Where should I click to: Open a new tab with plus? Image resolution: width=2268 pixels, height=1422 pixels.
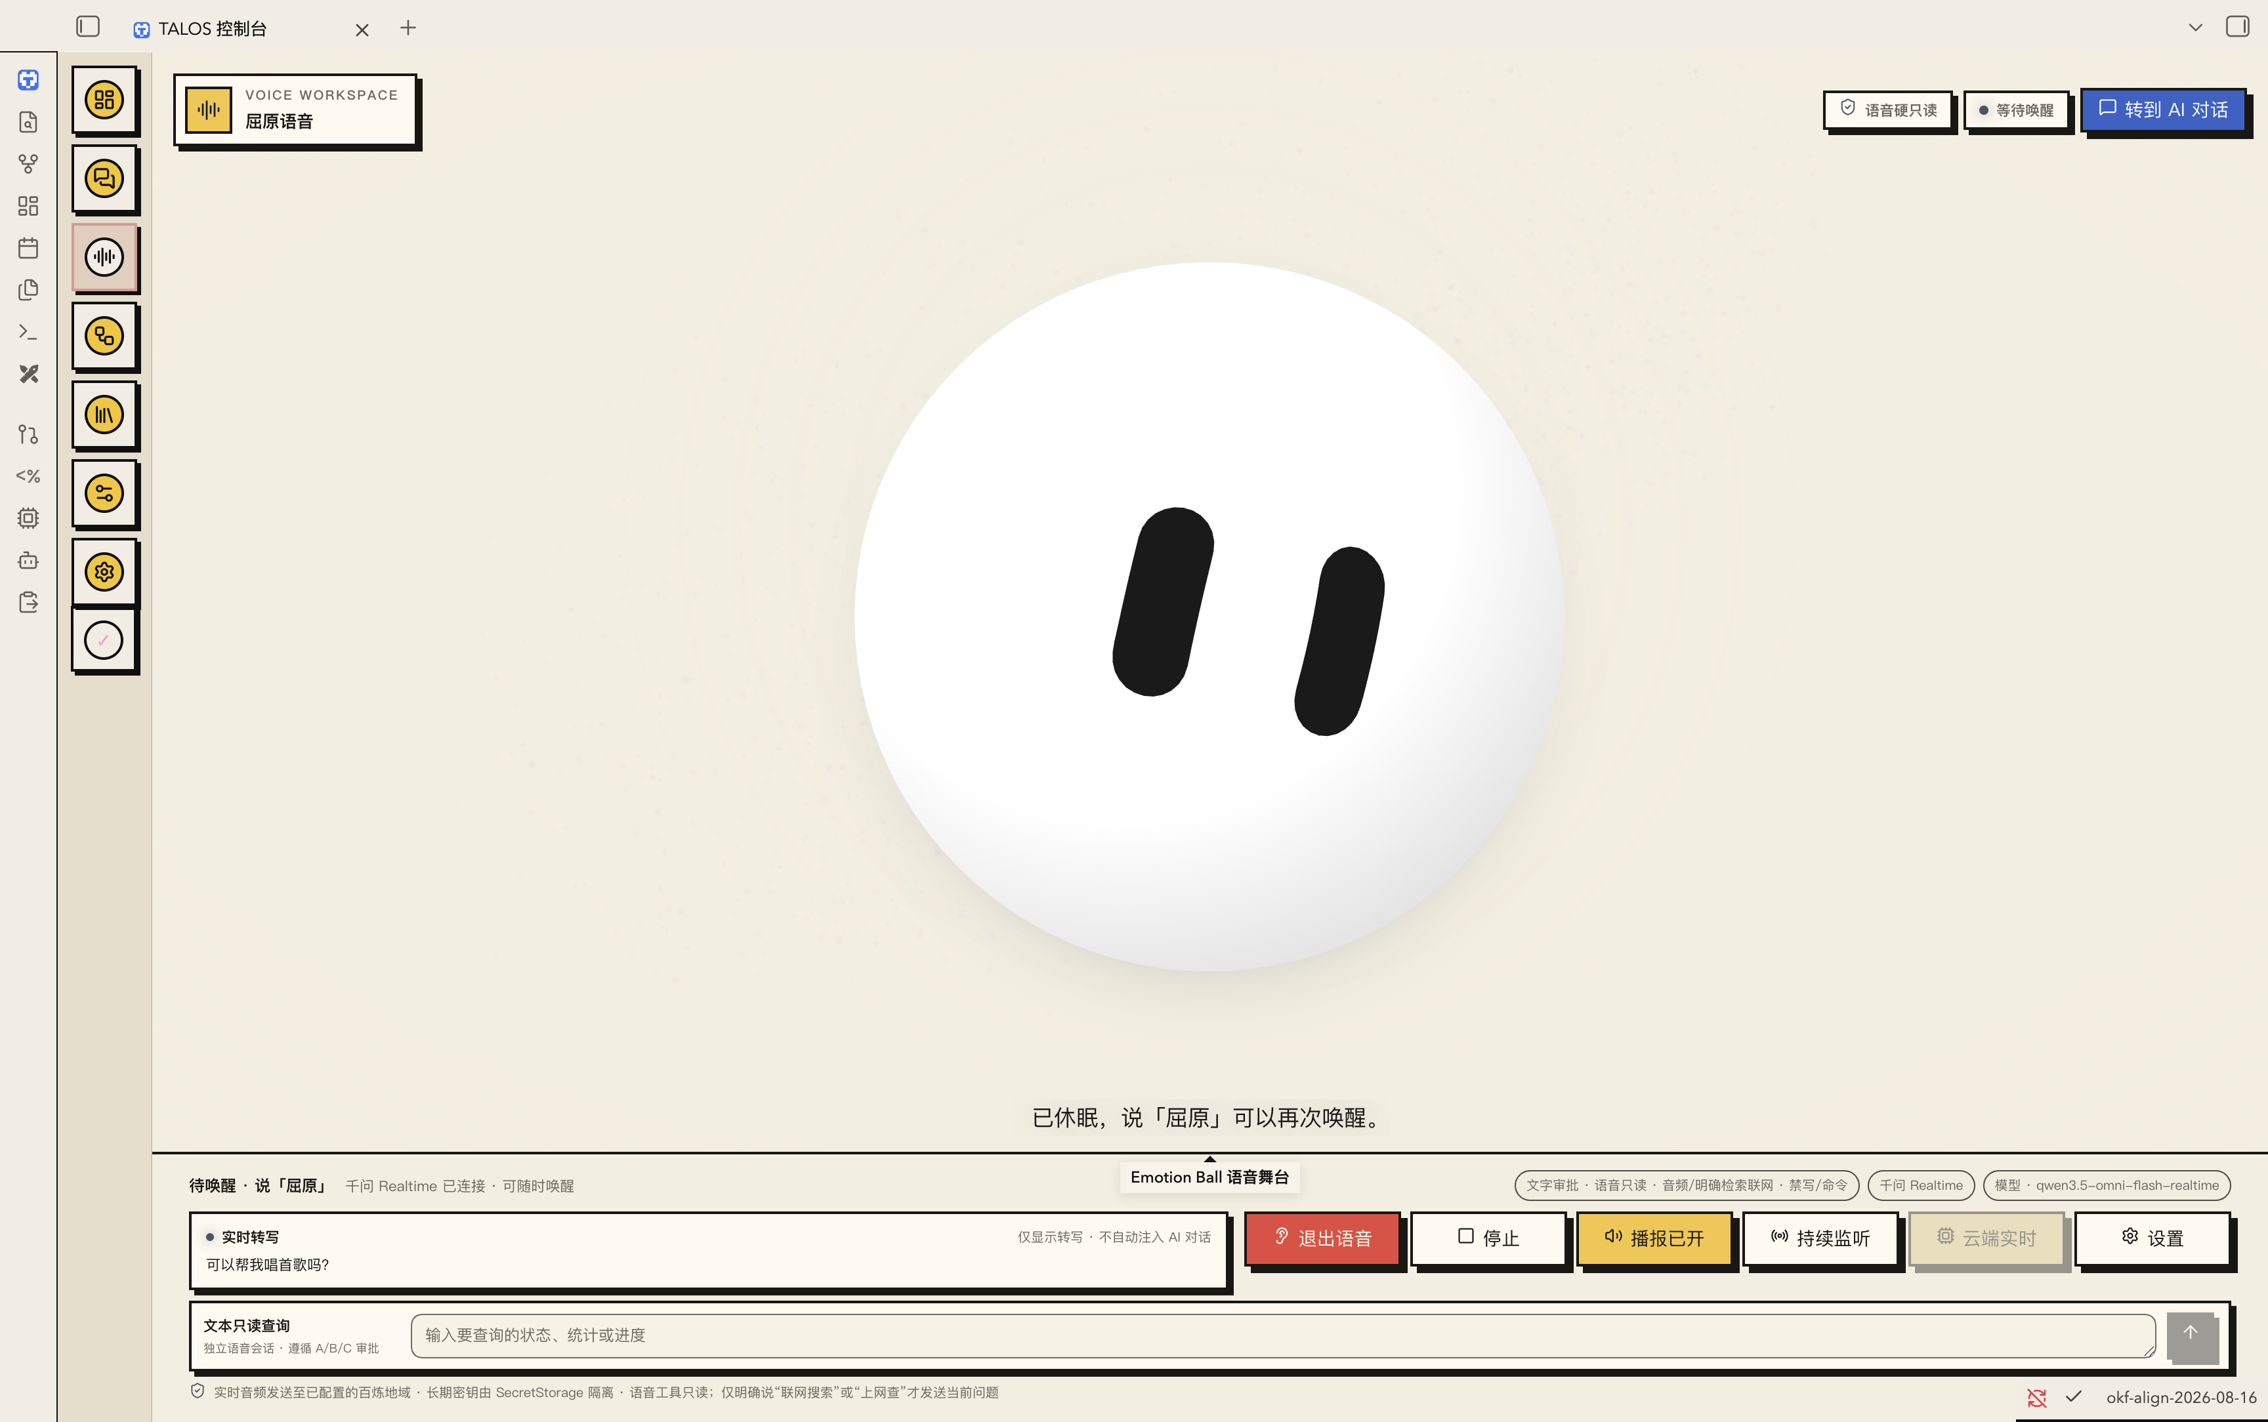(x=408, y=28)
